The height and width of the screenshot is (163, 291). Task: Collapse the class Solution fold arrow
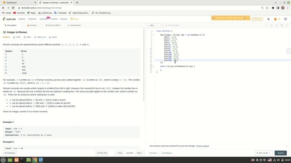pyautogui.click(x=153, y=31)
